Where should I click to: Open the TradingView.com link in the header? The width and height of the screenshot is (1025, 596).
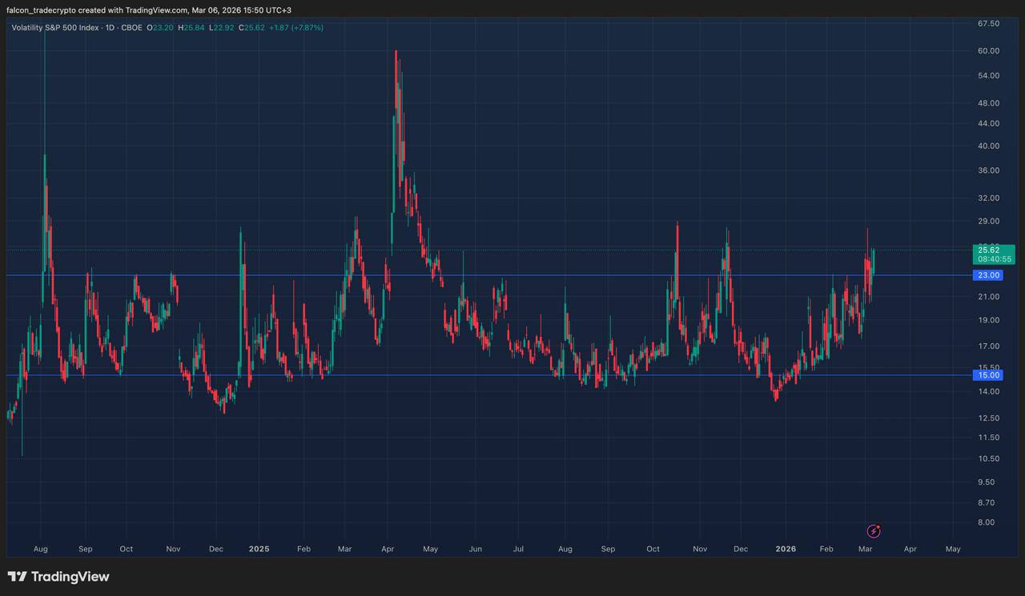[x=157, y=10]
